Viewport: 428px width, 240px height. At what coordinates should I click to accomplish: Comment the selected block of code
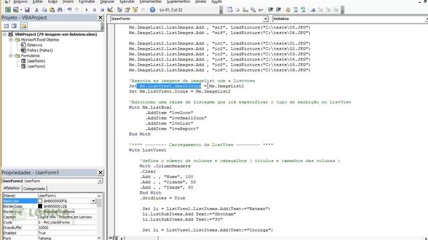coord(296,10)
